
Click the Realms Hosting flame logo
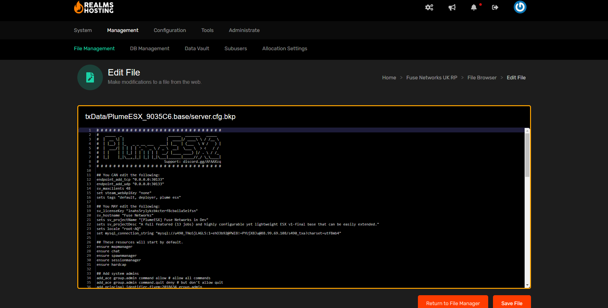94,7
